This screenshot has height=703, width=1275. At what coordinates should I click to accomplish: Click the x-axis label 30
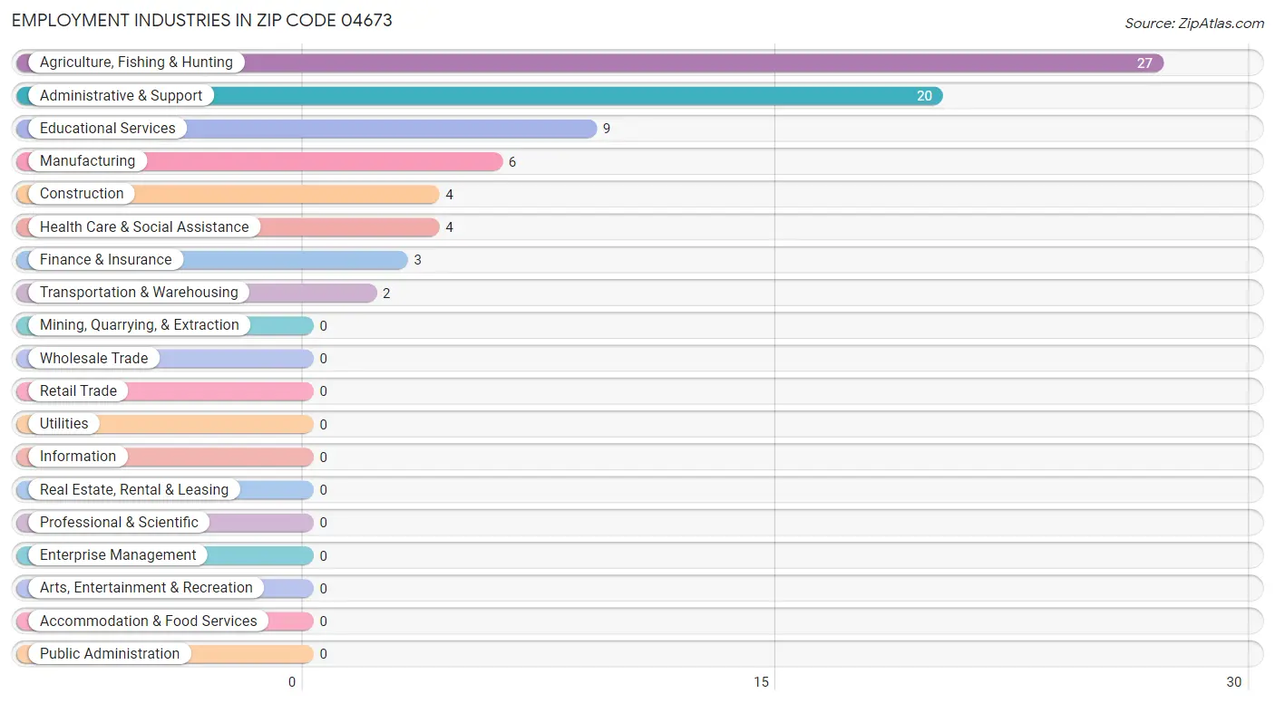coord(1234,682)
